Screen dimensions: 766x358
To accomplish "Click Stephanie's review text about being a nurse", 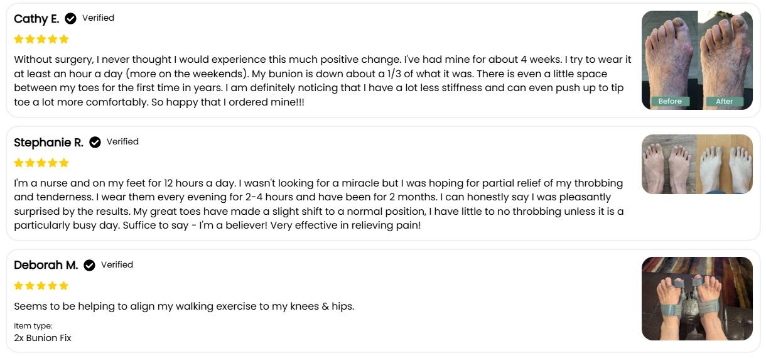I will click(x=319, y=204).
